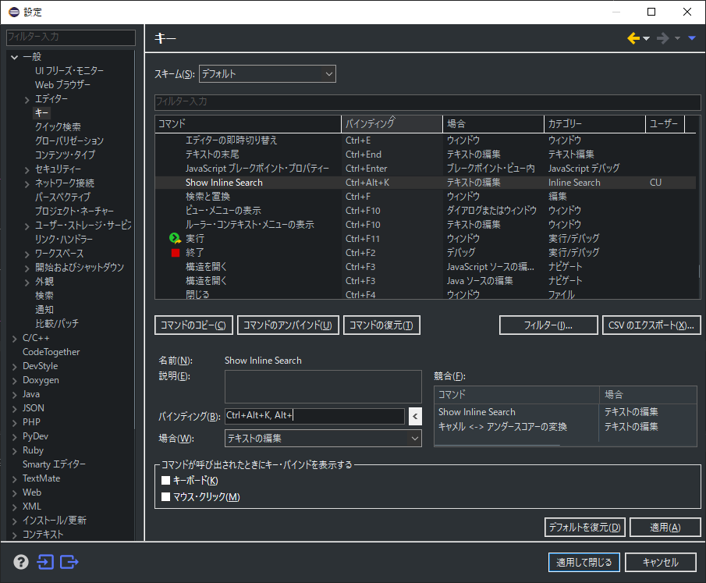Expand the C/C++ tree node
Image resolution: width=706 pixels, height=583 pixels.
(14, 339)
